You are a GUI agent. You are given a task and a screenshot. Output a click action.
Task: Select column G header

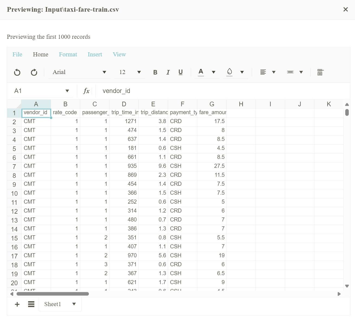pos(212,104)
